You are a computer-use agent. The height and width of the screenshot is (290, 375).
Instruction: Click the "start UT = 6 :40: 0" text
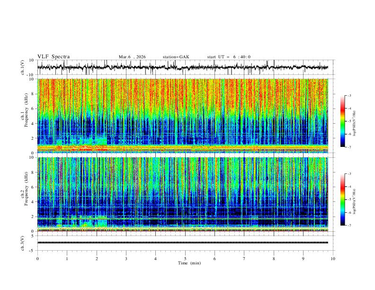click(229, 57)
